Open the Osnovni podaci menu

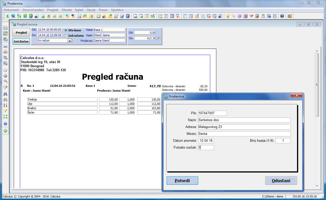point(33,10)
